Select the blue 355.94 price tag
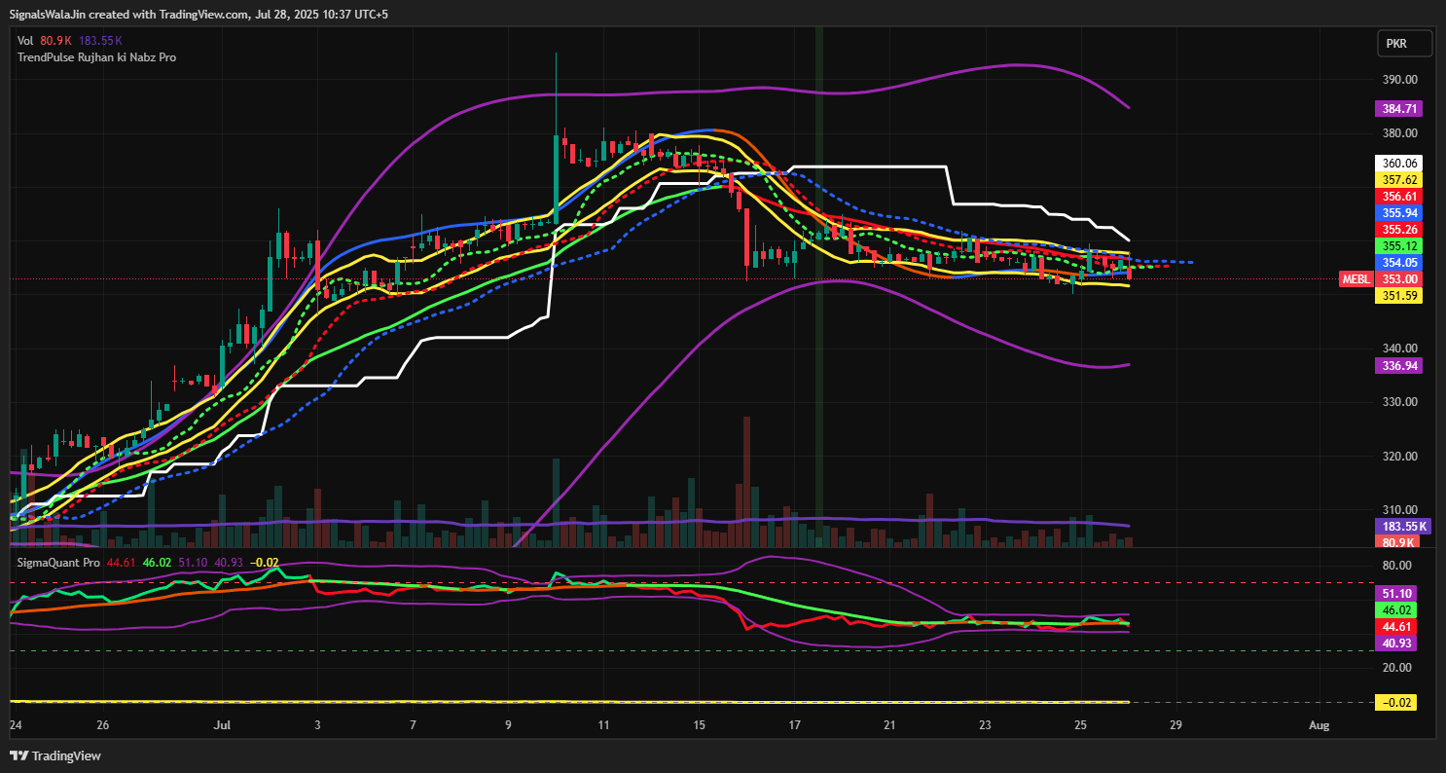 [x=1398, y=212]
